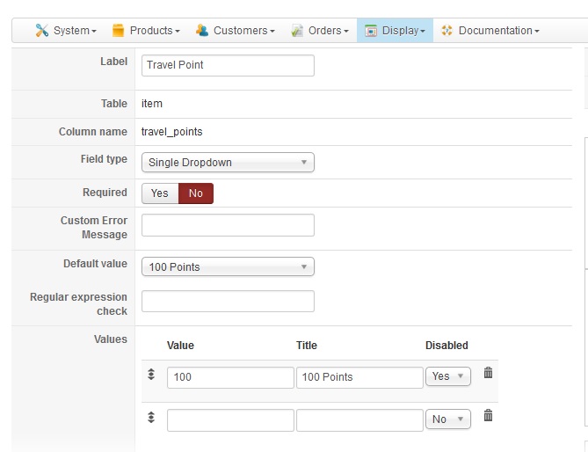Click the System wrench icon
The image size is (588, 452).
click(x=41, y=31)
